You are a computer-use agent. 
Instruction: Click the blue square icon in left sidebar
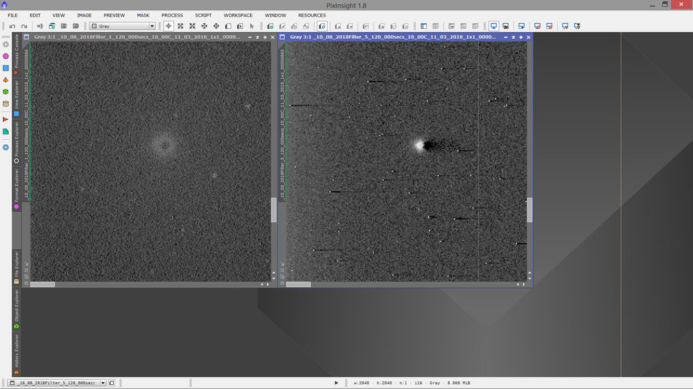point(6,68)
